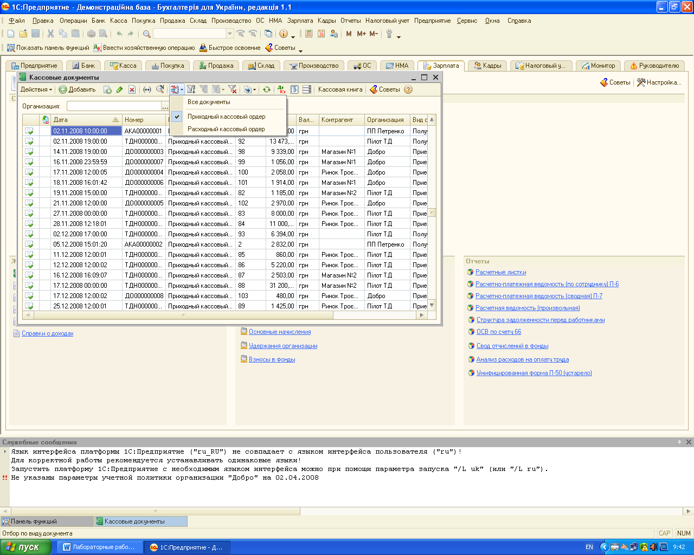This screenshot has height=555, width=694.
Task: Click the new document icon in main toolbar
Action: pyautogui.click(x=11, y=34)
